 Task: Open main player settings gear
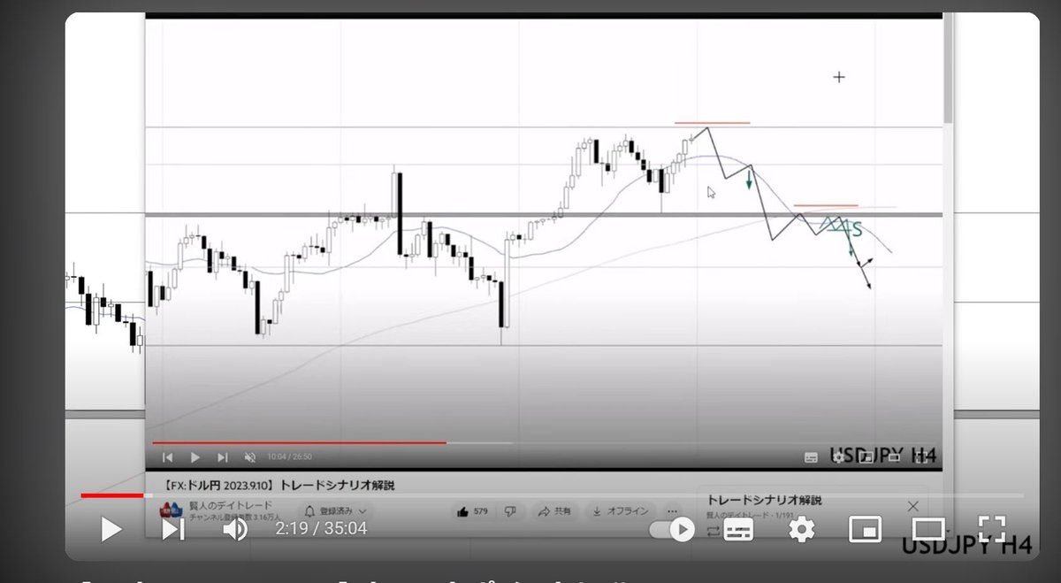pyautogui.click(x=801, y=529)
